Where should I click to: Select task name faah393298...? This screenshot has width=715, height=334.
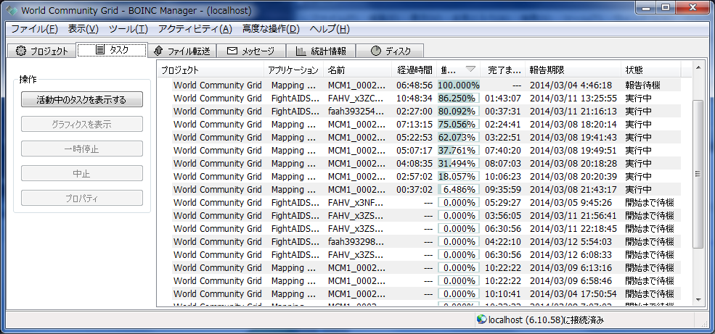[x=356, y=242]
